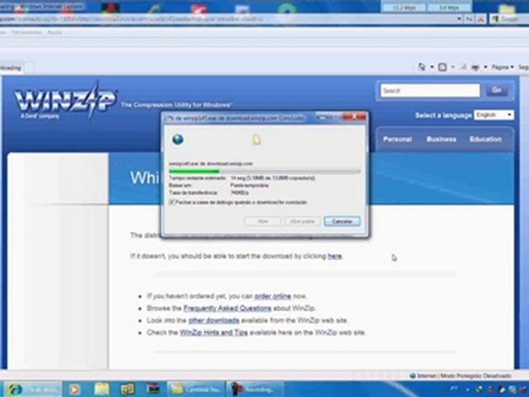Toggle close dialog when download completes checkbox
529x397 pixels.
172,202
